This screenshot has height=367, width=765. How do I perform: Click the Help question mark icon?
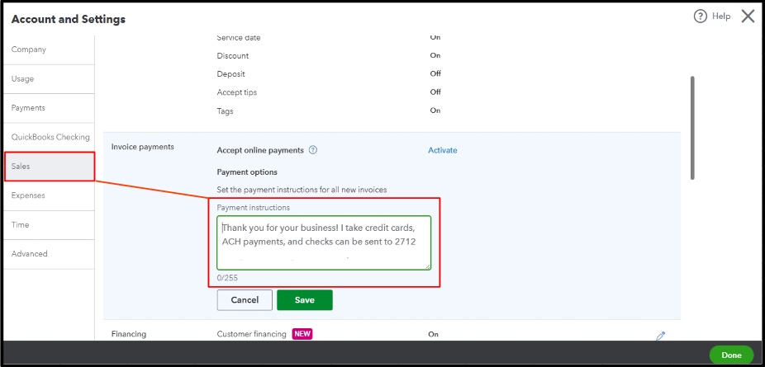click(701, 16)
